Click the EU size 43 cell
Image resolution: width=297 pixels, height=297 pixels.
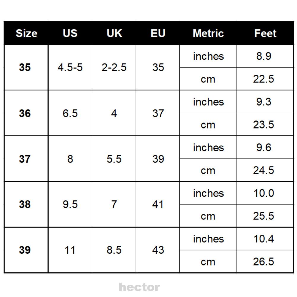(158, 250)
